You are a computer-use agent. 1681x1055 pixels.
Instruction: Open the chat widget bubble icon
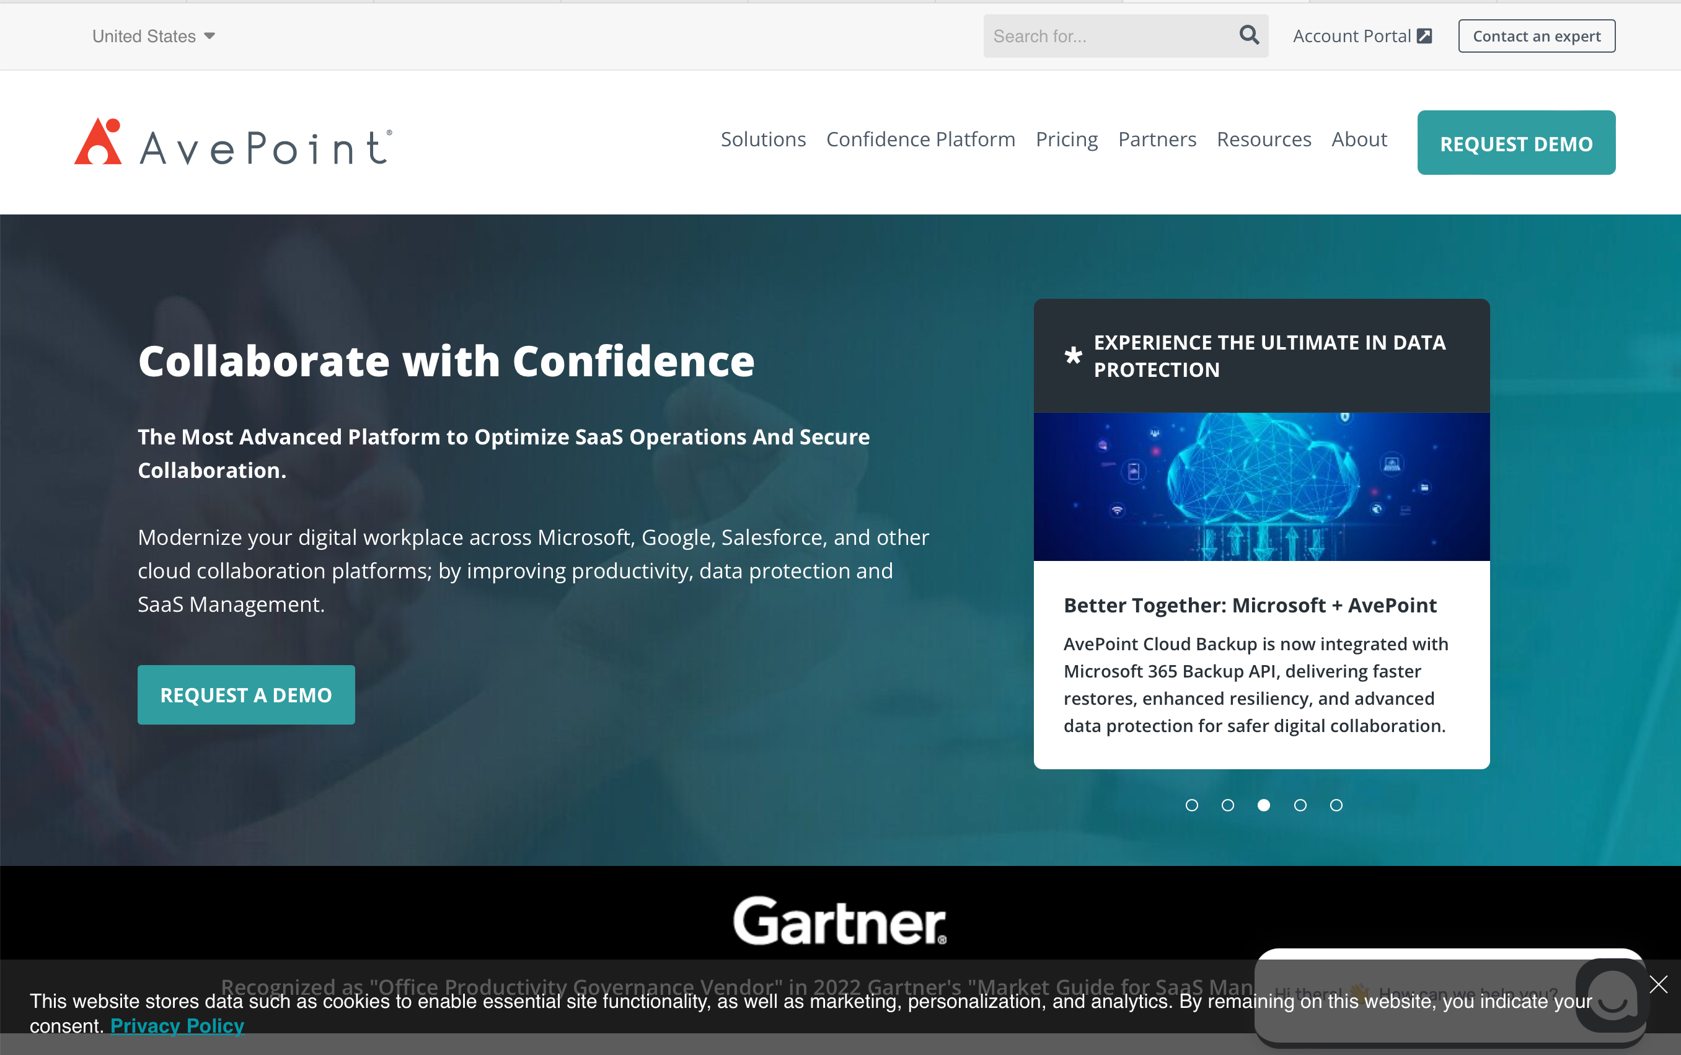pos(1612,995)
